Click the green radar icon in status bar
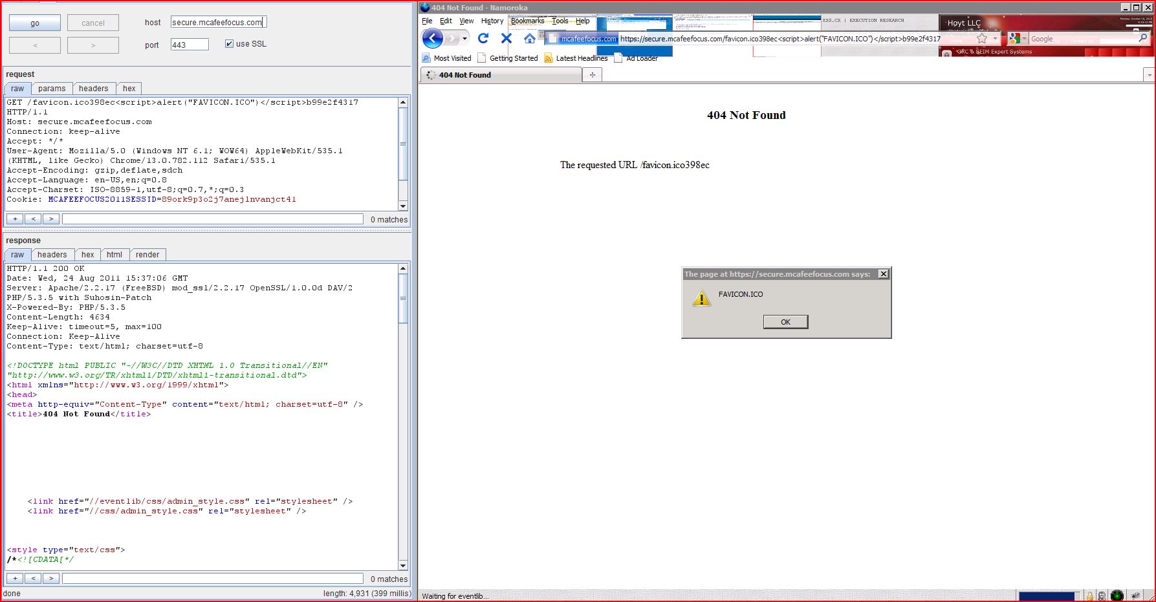Viewport: 1156px width, 602px height. coord(1117,596)
